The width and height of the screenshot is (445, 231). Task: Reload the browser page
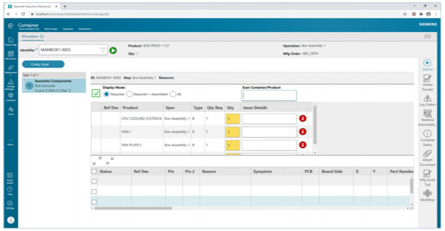(23, 14)
